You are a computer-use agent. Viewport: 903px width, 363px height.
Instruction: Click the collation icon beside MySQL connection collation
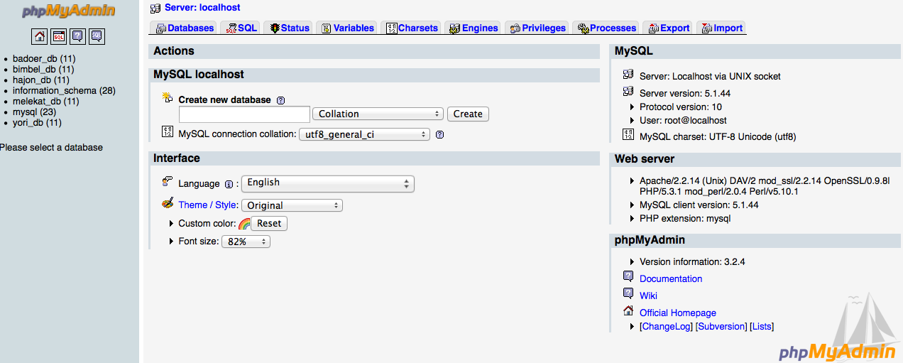tap(168, 131)
